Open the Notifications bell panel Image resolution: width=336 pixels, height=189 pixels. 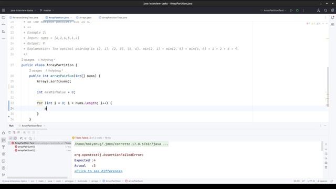point(332,17)
